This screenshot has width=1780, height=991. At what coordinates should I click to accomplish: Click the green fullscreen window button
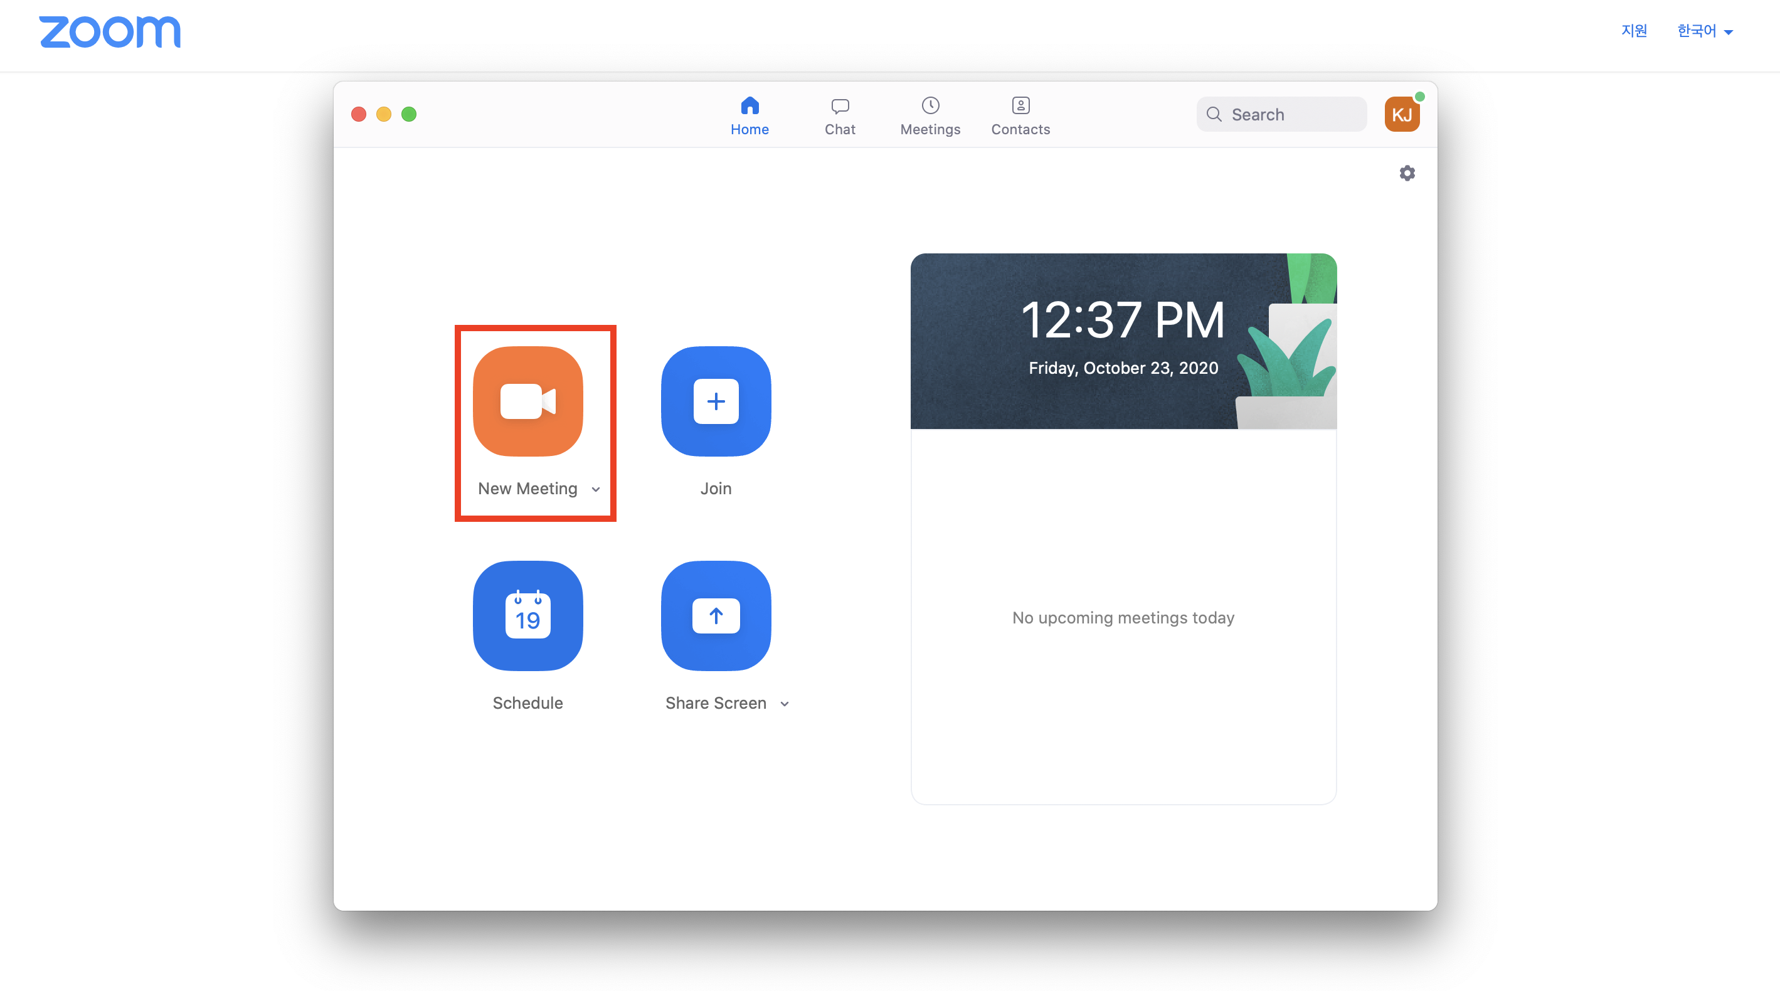point(409,114)
